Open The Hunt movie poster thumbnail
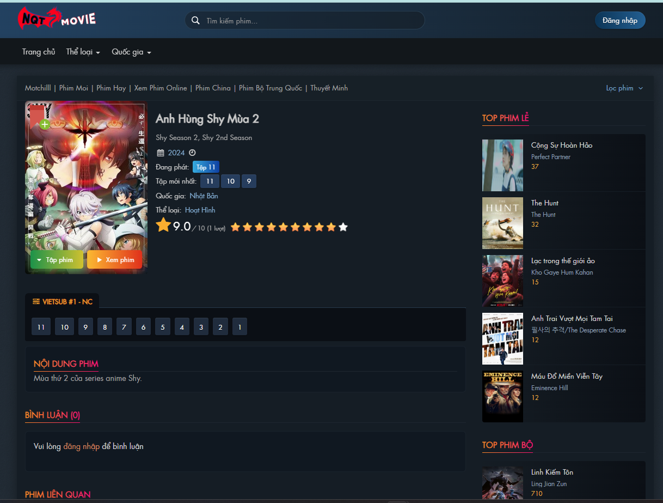This screenshot has width=663, height=503. [502, 223]
